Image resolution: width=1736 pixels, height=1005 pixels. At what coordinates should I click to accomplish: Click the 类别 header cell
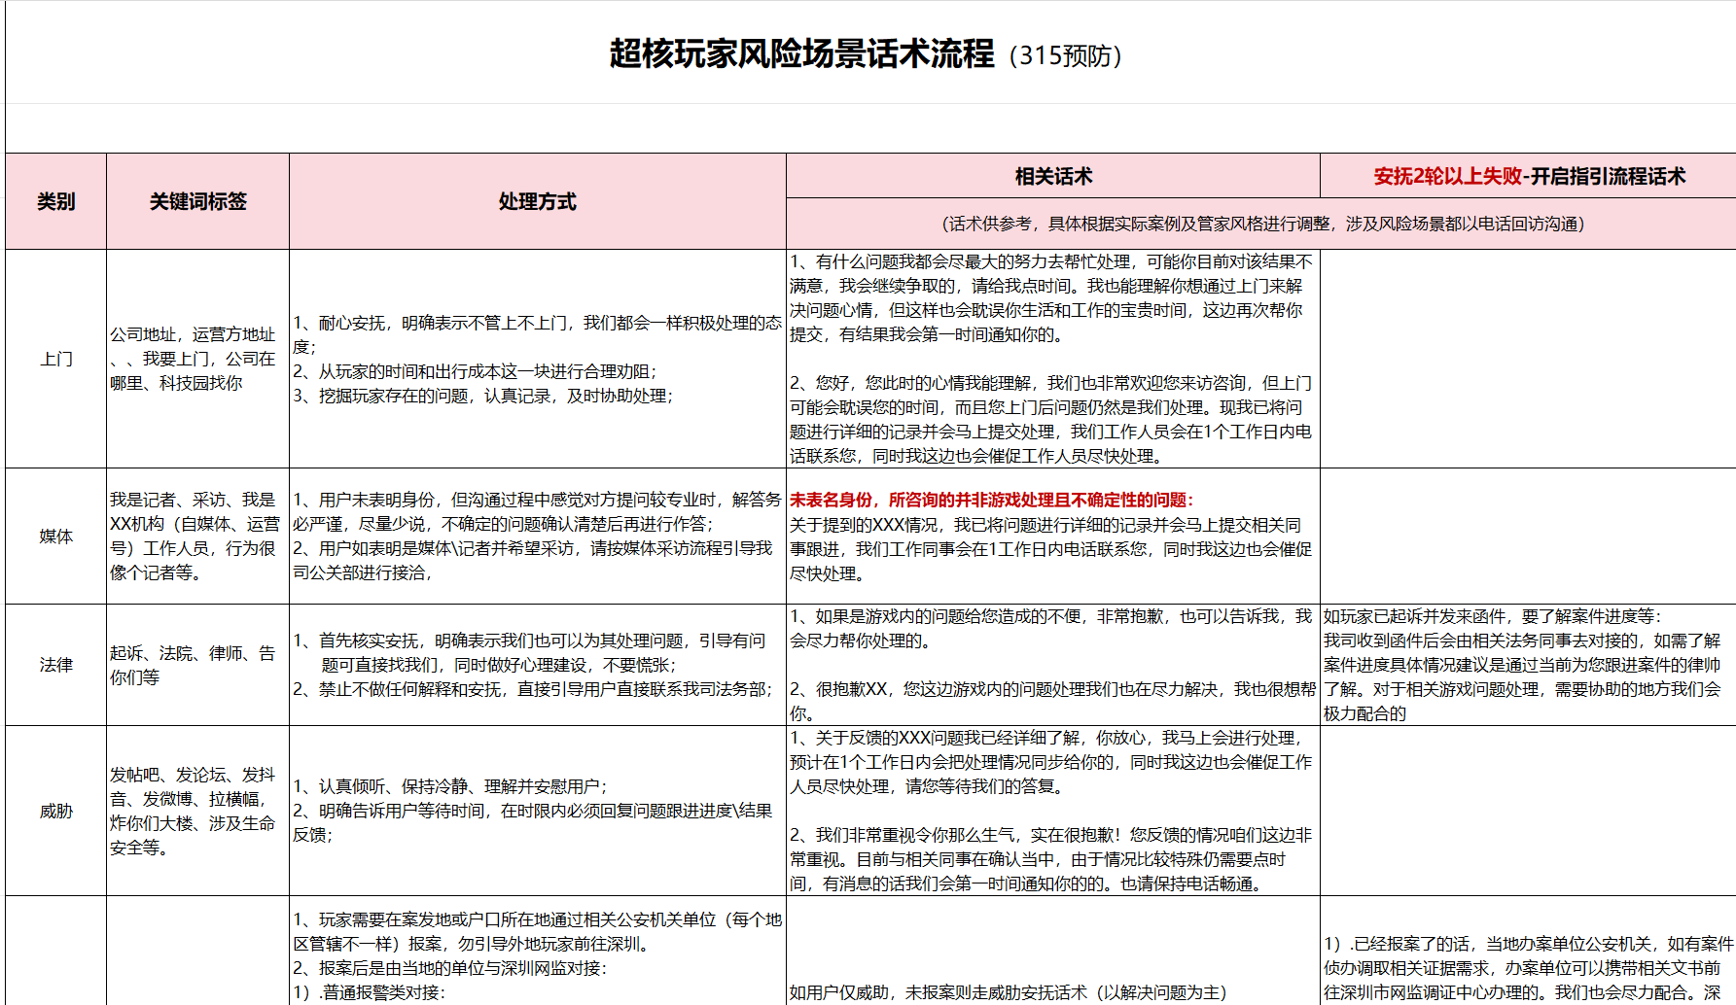[55, 201]
